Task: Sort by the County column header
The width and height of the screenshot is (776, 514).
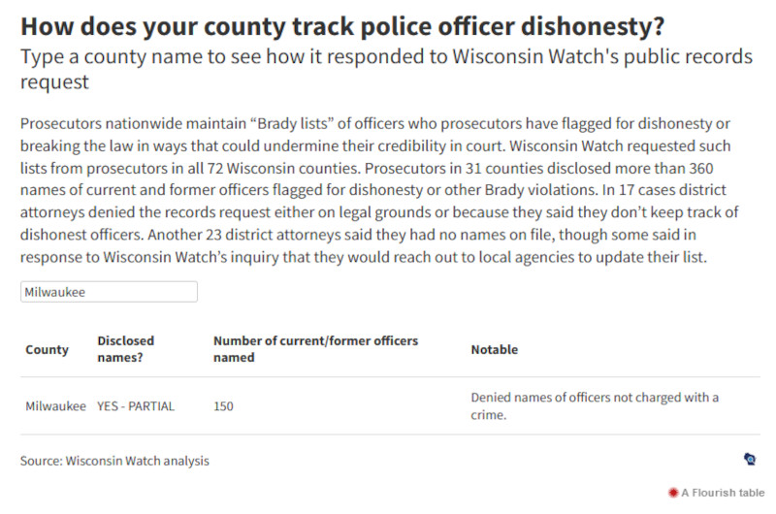Action: click(x=47, y=349)
